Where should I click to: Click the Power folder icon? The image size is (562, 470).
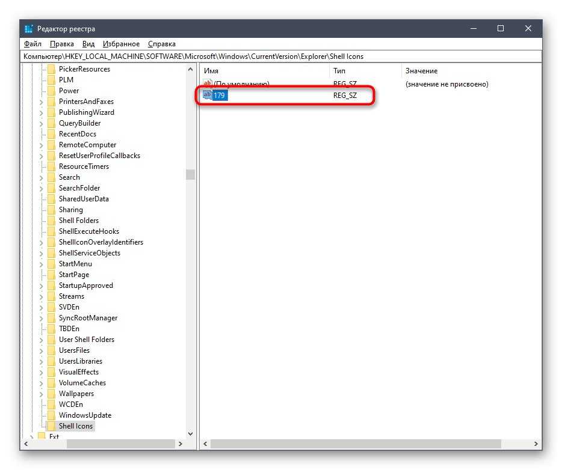(x=51, y=91)
